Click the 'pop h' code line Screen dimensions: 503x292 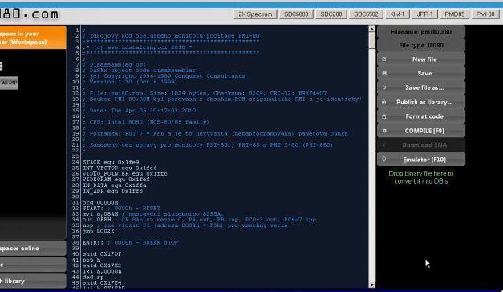[91, 260]
